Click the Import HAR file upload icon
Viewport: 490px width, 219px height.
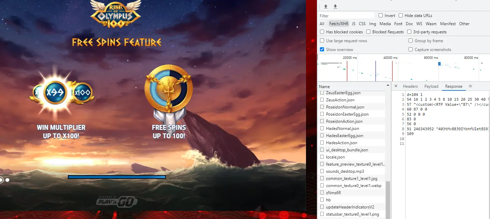coord(326,6)
